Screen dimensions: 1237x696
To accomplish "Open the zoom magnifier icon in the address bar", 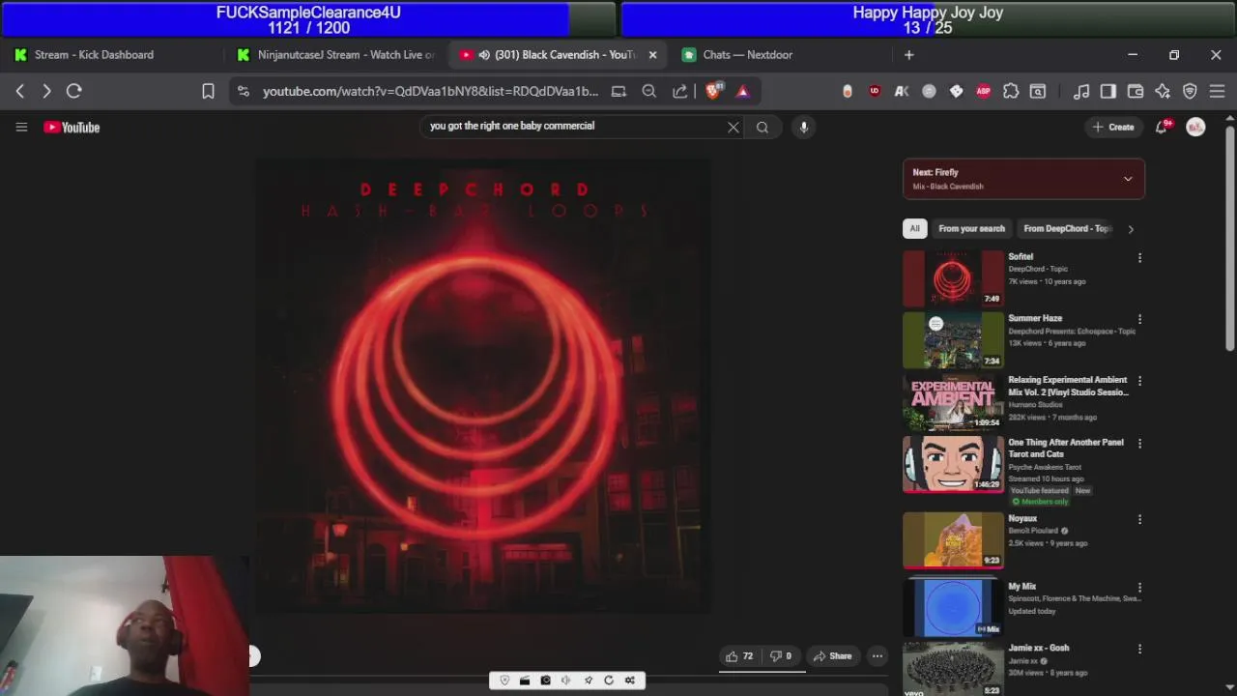I will click(x=649, y=91).
